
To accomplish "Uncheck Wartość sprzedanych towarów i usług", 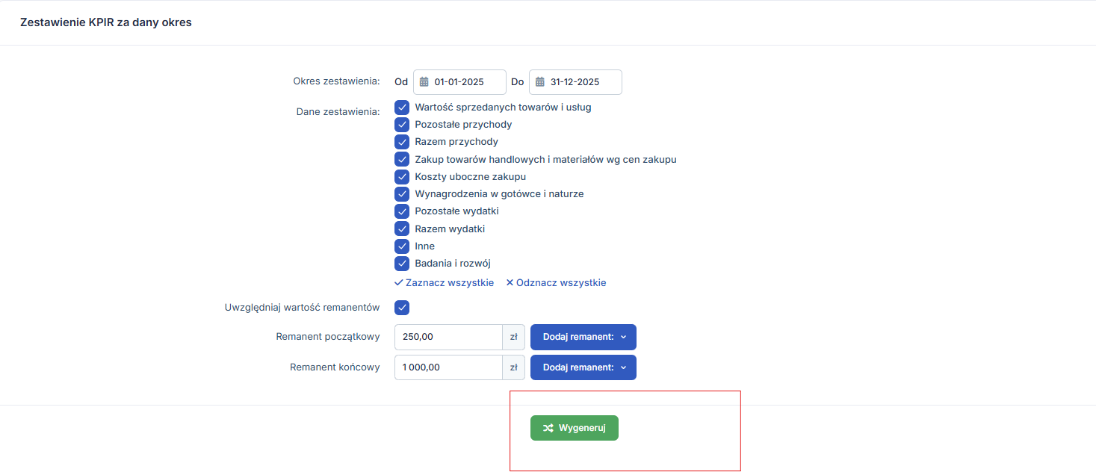I will pos(402,108).
